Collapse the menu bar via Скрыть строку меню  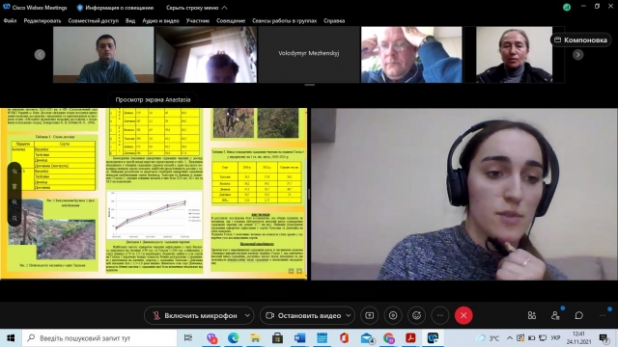[x=196, y=8]
